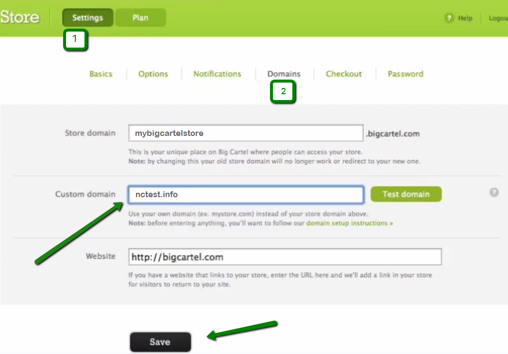Switch to the Basics tab
Screen dimensions: 508x354
pos(101,74)
